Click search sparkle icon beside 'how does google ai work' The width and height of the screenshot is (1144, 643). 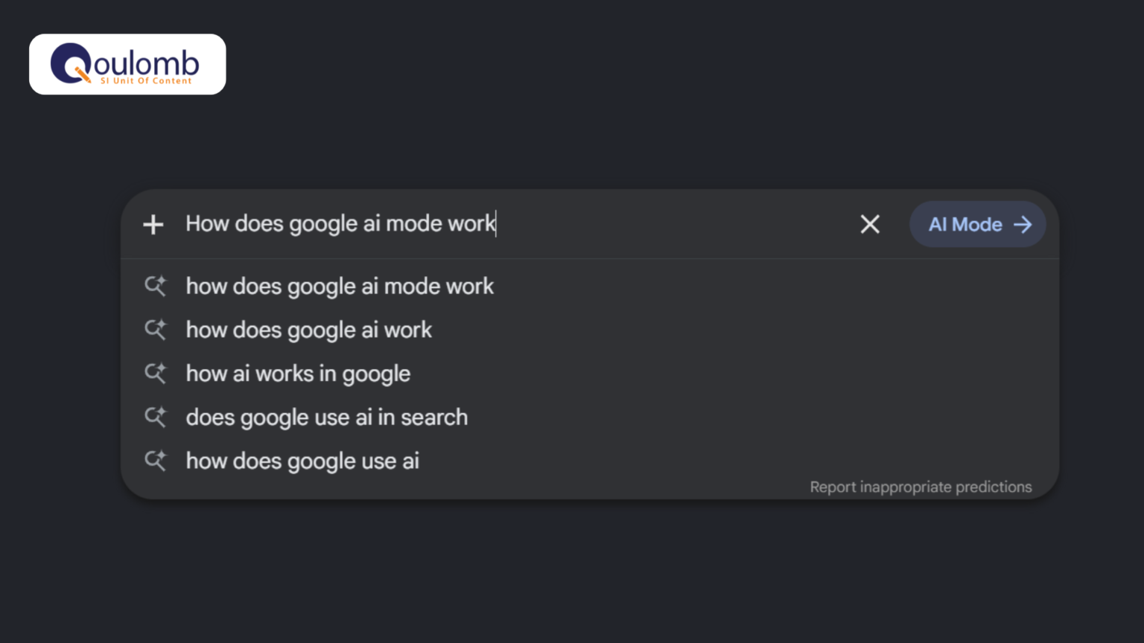(x=155, y=330)
